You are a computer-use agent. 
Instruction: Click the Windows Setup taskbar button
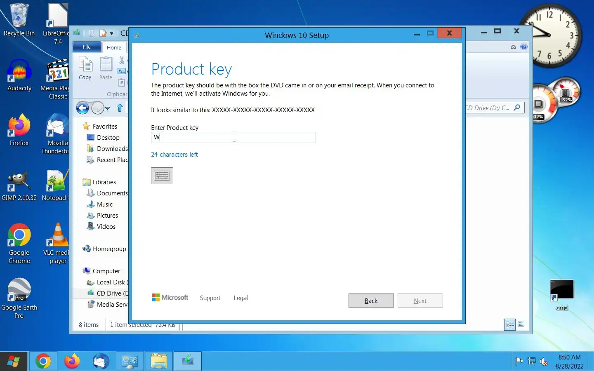tap(188, 362)
